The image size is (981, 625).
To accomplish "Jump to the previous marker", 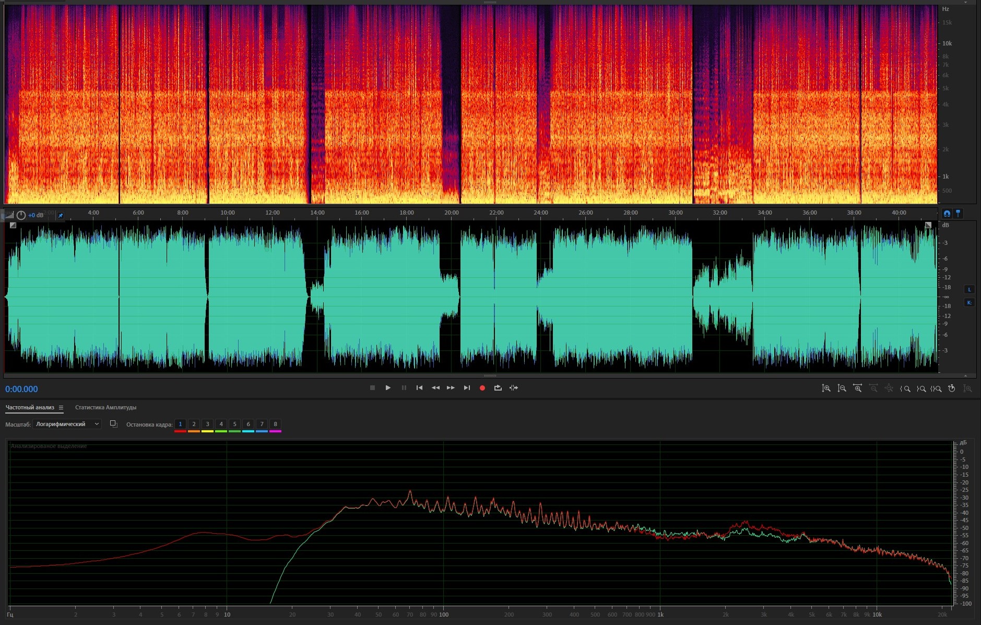I will 419,388.
